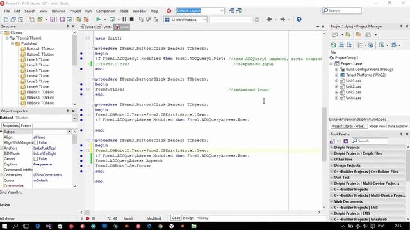
Task: Click the Tool Palette category icon
Action: coord(332,141)
